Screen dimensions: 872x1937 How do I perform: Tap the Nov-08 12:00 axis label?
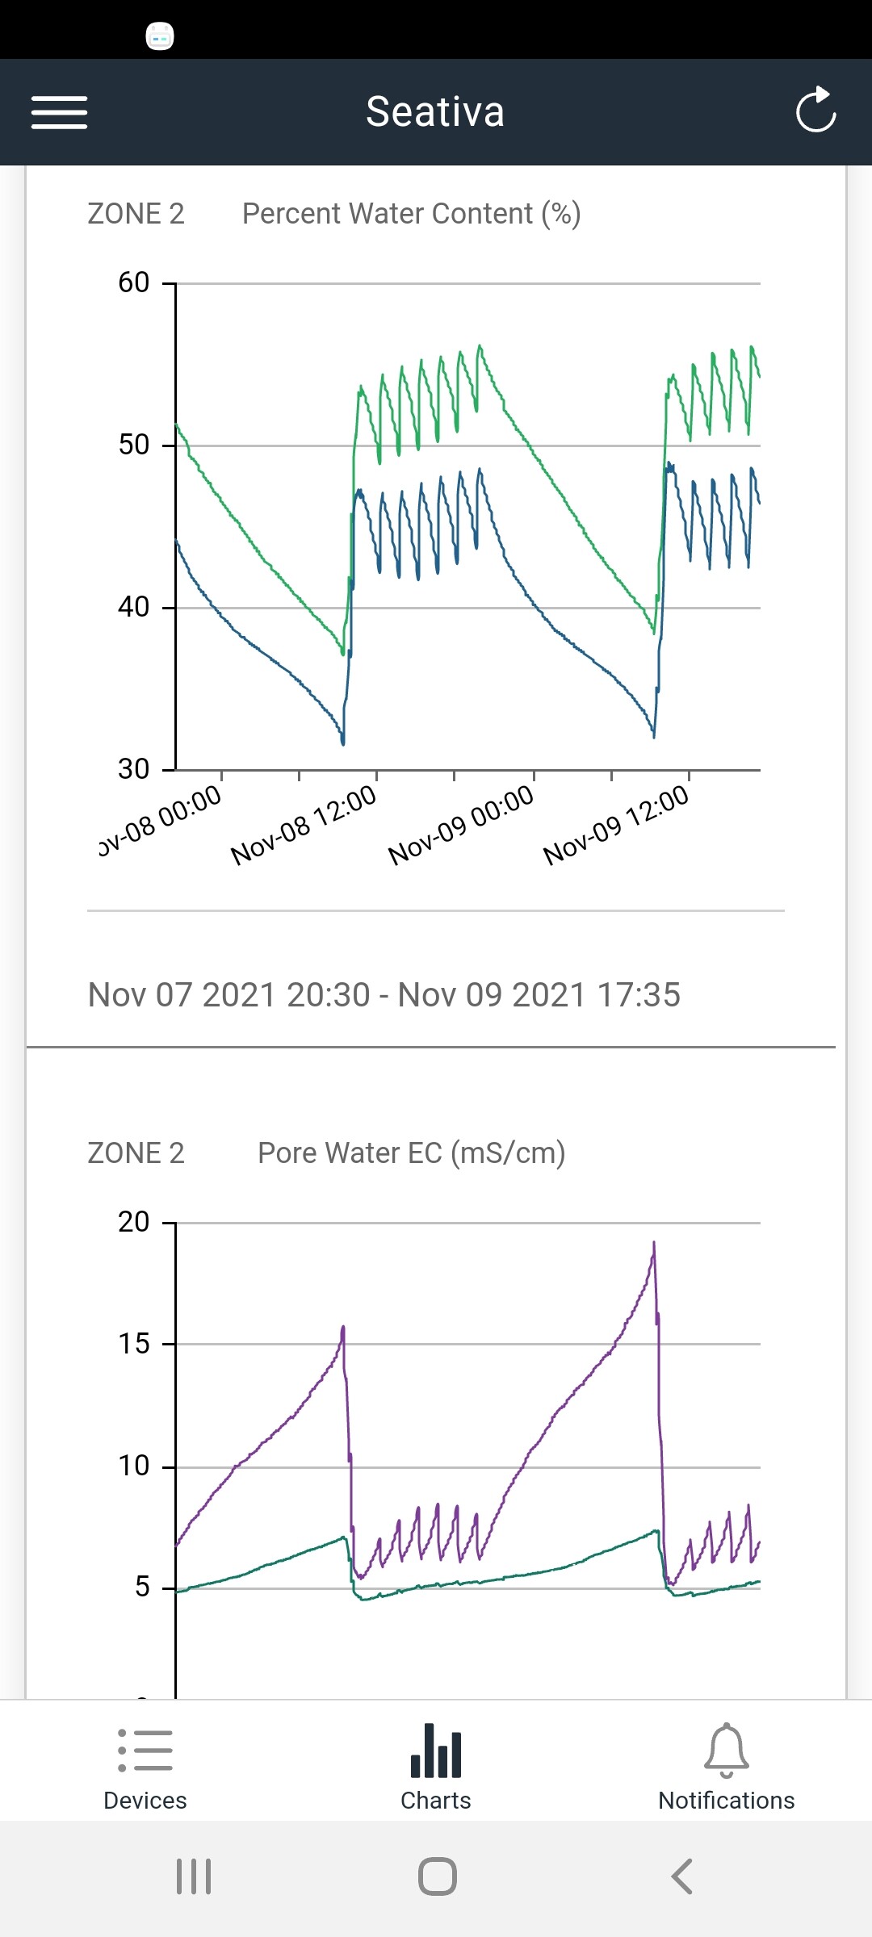(x=304, y=825)
